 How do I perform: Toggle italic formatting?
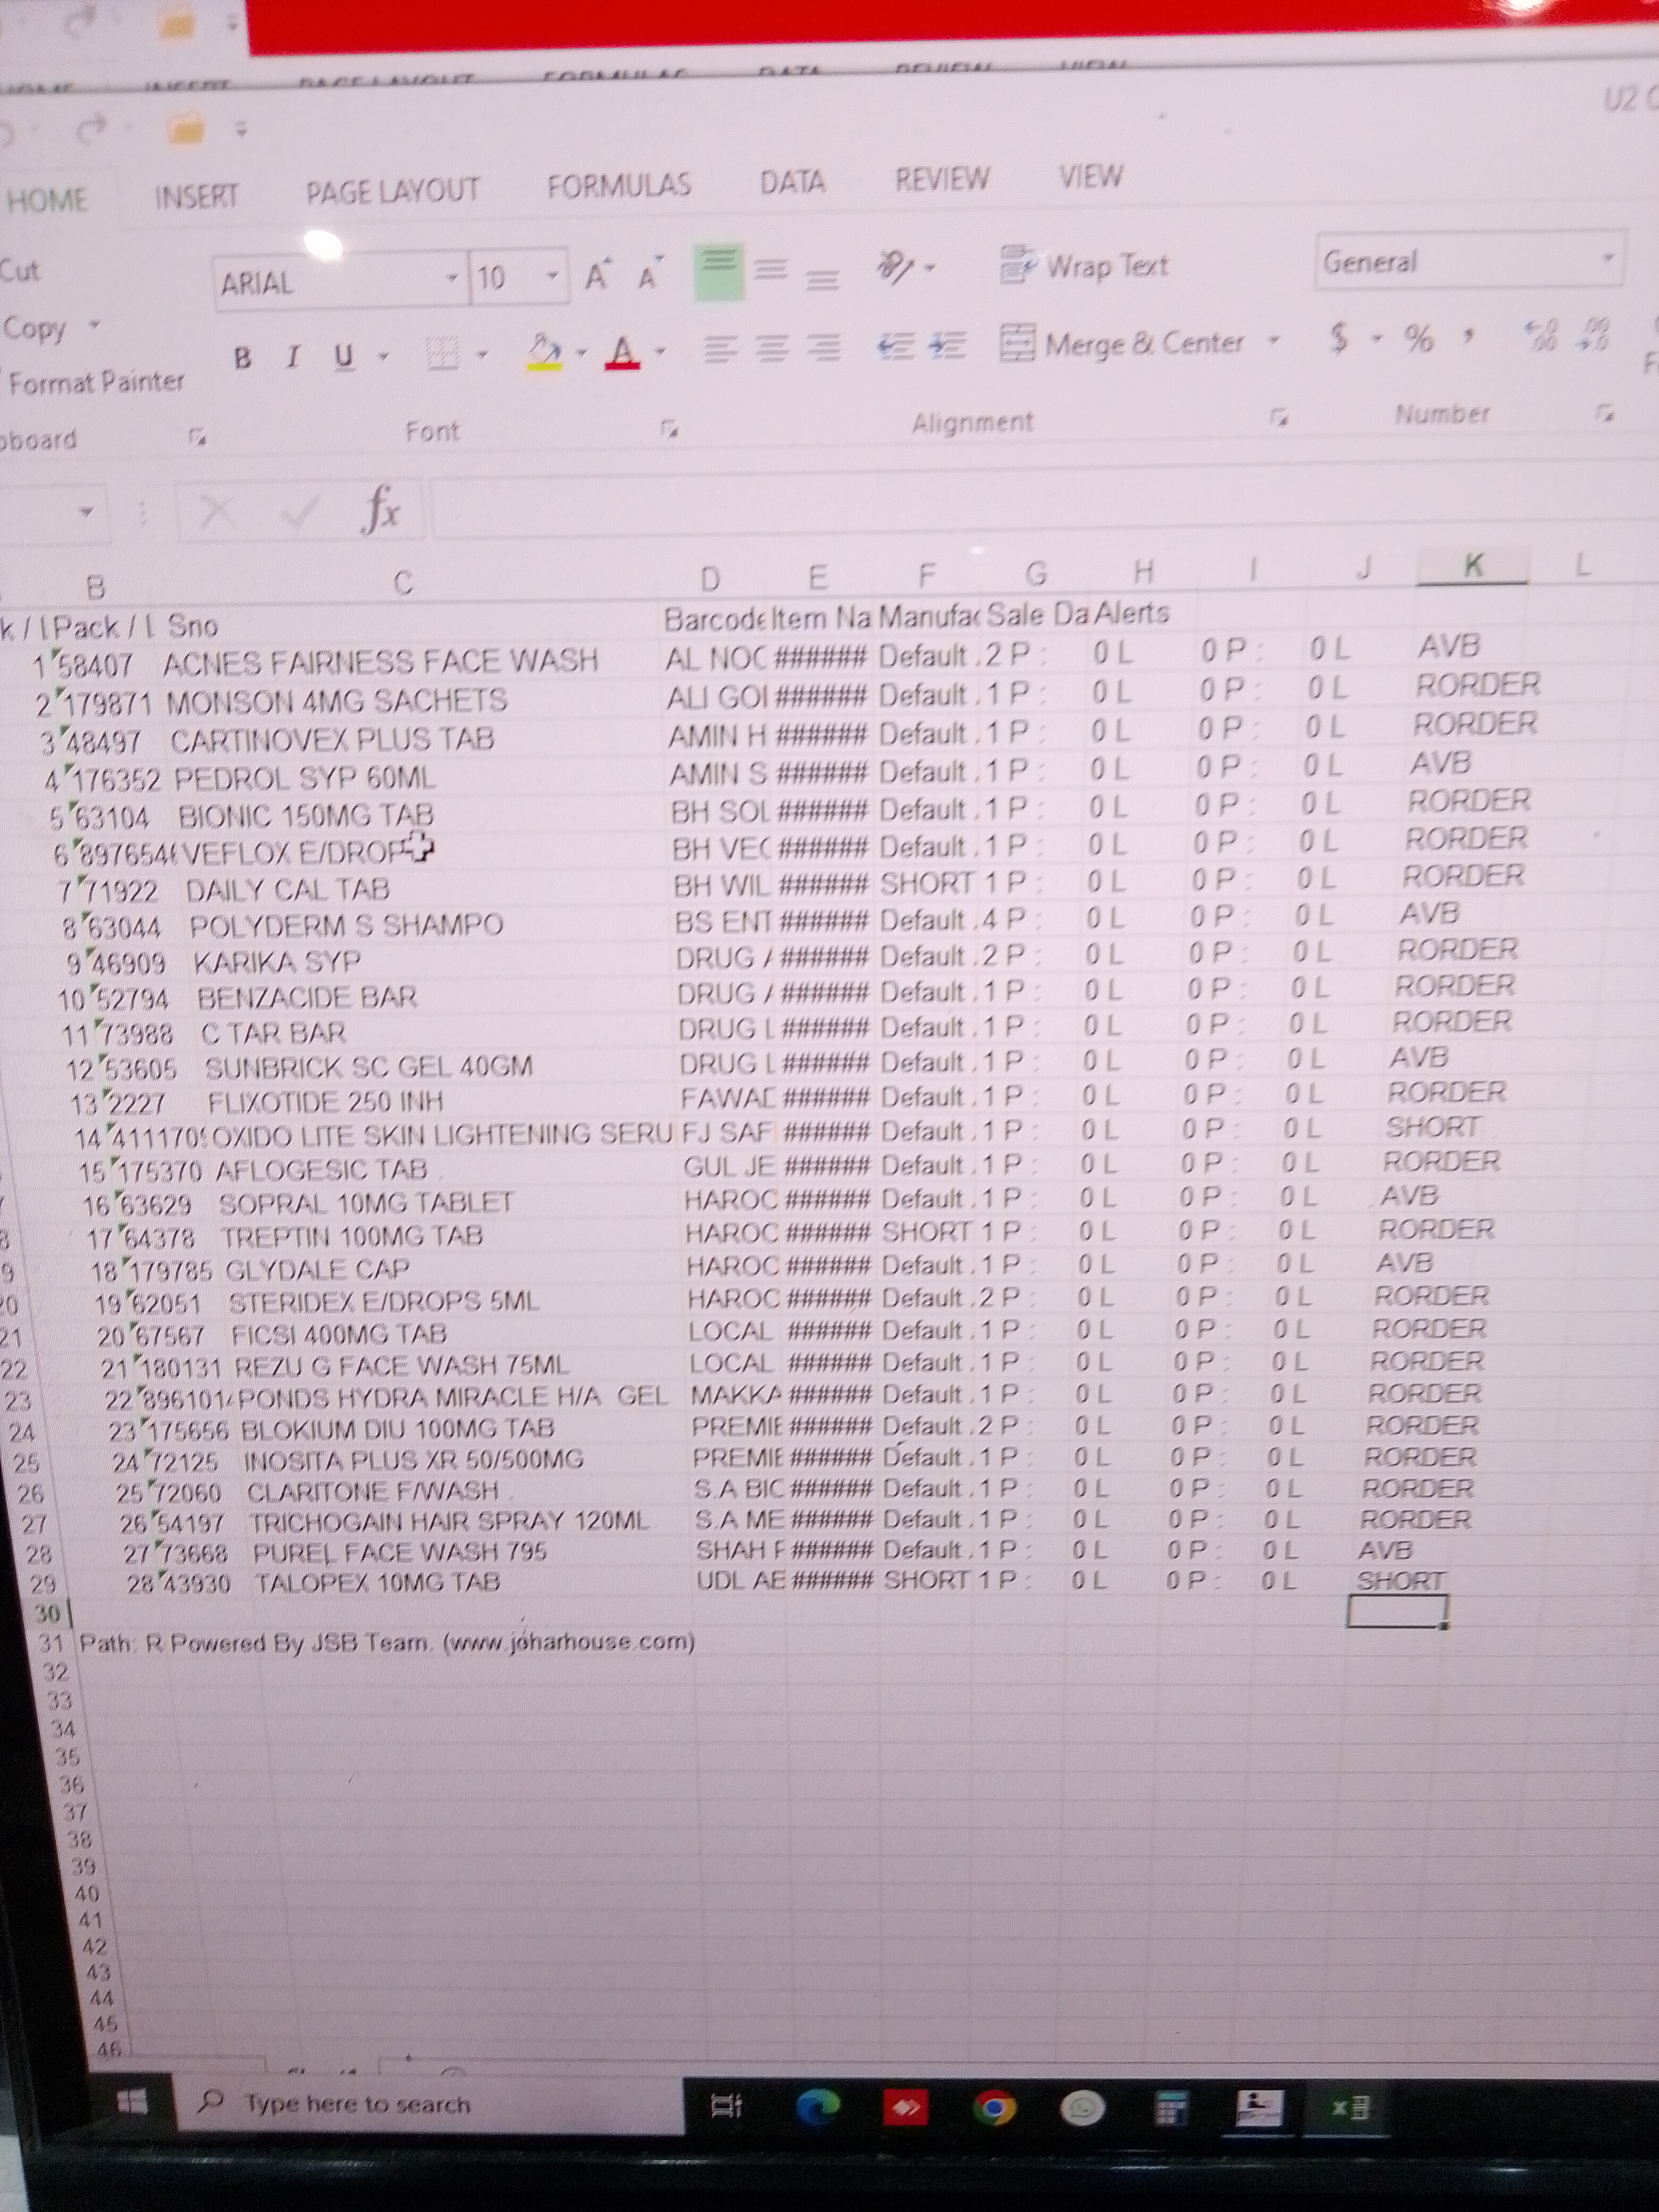292,357
